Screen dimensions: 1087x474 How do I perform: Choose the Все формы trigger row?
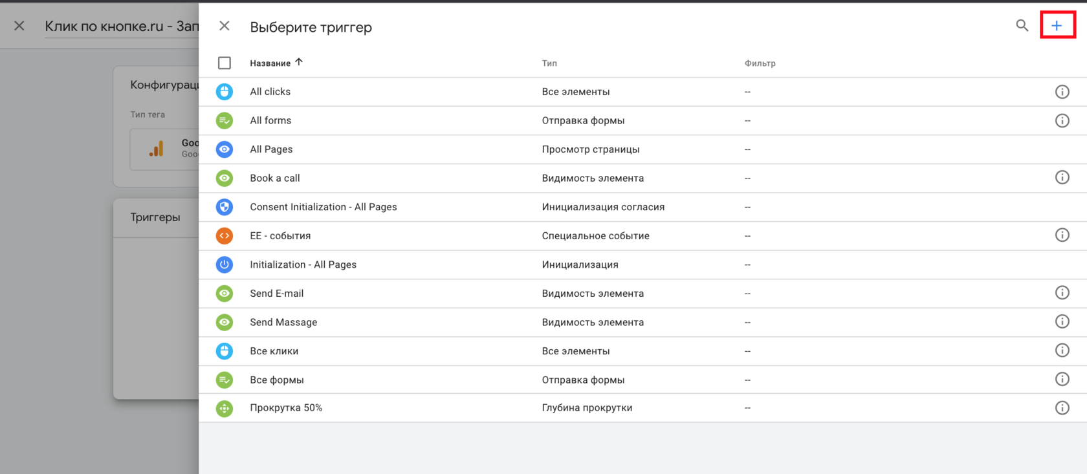tap(277, 380)
